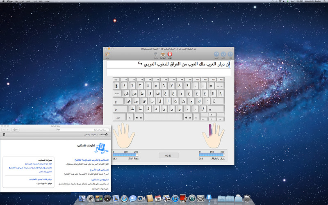
Task: Open iTunes from the Dock
Action: [175, 198]
